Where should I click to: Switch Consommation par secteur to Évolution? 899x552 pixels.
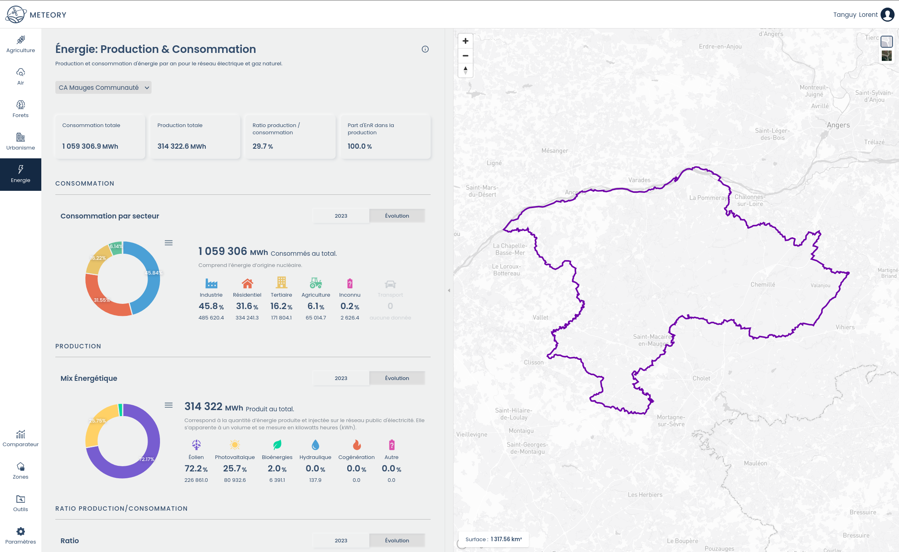397,216
